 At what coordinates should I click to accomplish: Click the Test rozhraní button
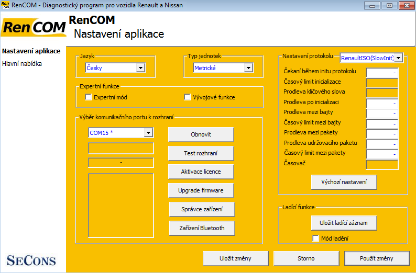201,153
